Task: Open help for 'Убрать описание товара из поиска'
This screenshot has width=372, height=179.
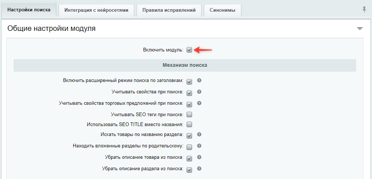Action: tap(199, 157)
